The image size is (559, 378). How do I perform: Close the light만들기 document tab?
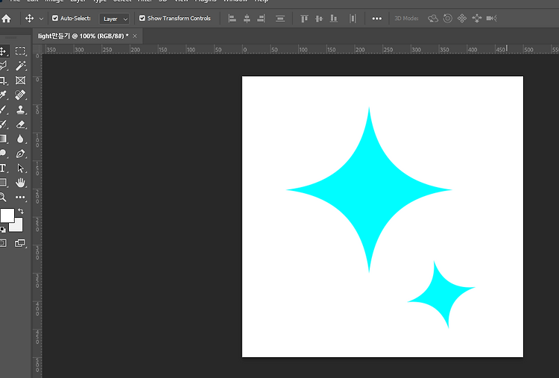pyautogui.click(x=135, y=36)
